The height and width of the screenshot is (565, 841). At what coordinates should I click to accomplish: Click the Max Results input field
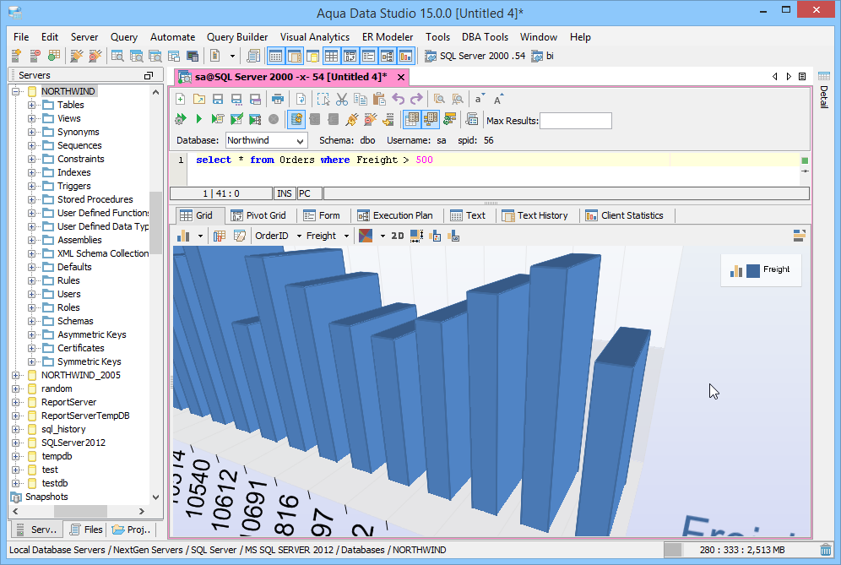576,121
